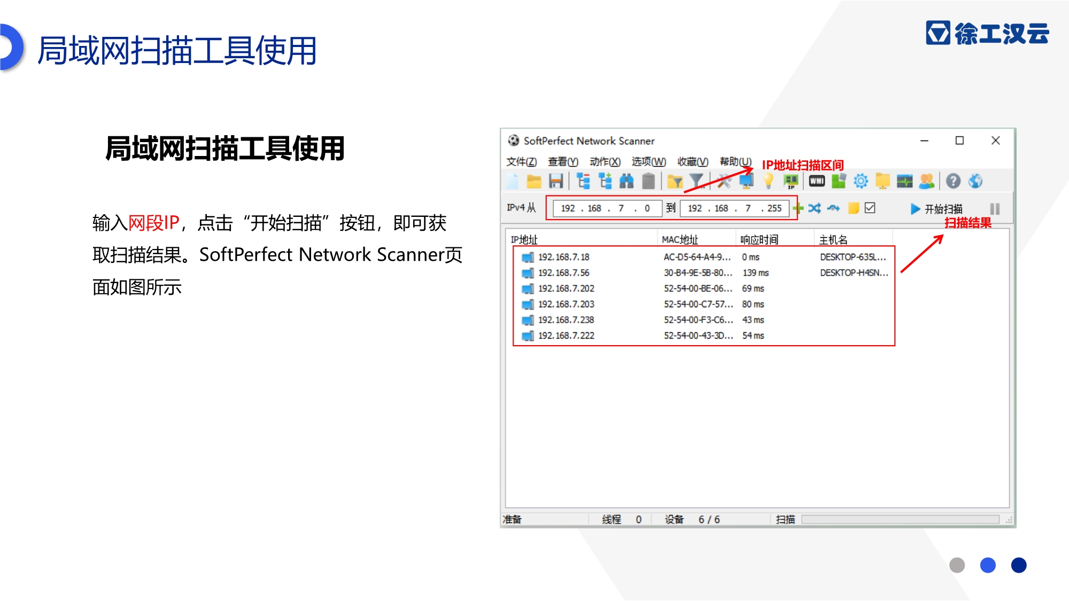Click the pause scan button

995,209
